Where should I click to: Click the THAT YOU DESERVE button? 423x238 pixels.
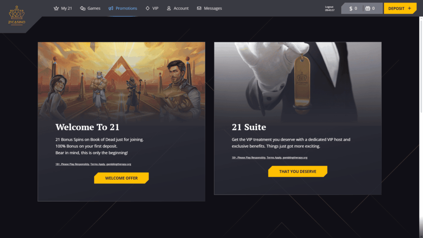click(x=297, y=171)
